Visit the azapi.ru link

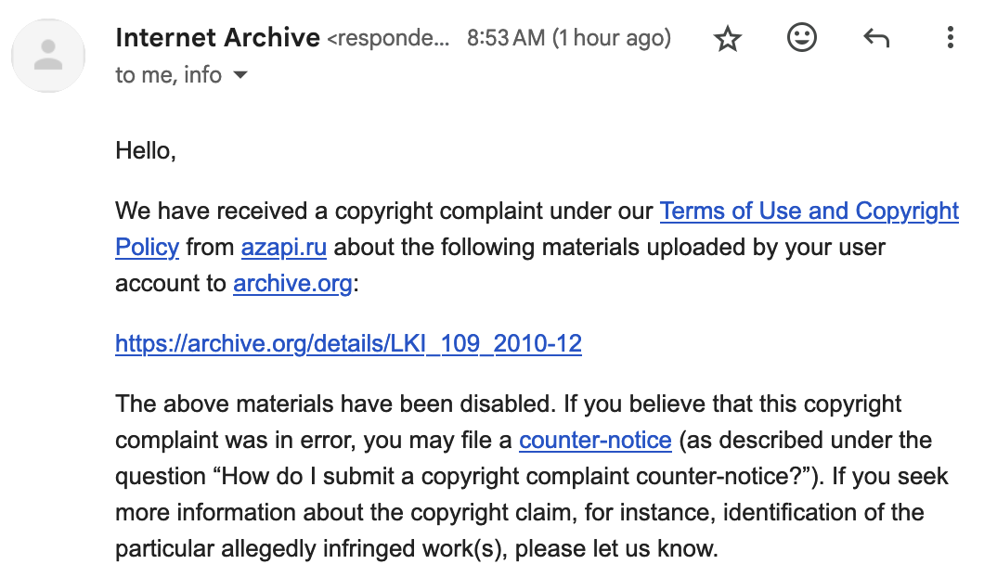coord(283,248)
